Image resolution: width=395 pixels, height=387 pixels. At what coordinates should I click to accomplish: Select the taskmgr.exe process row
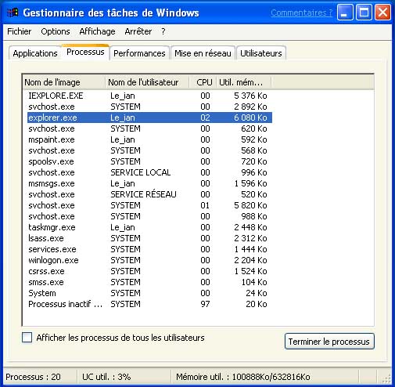click(149, 227)
